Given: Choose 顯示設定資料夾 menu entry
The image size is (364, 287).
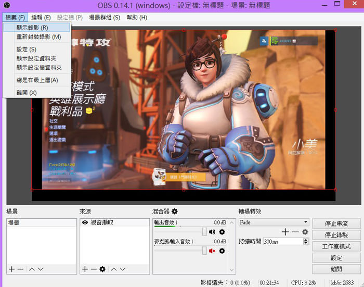Looking at the screenshot, I should pos(37,58).
